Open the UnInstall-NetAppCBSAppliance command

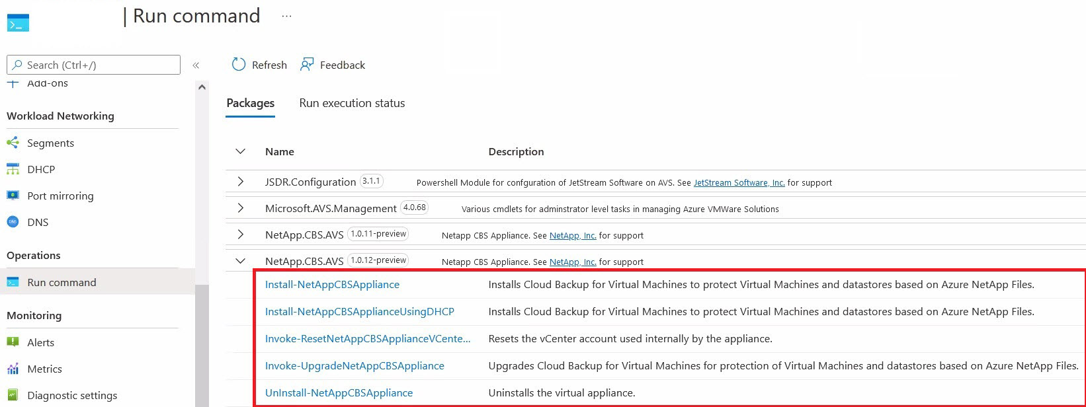pos(339,392)
